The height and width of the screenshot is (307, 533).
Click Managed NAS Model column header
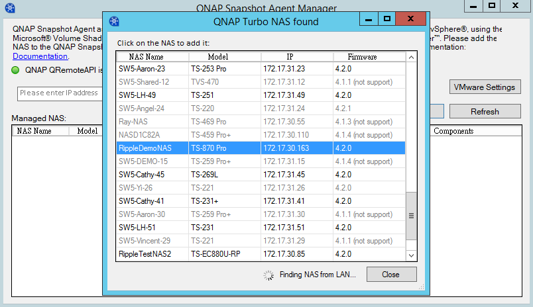point(86,131)
